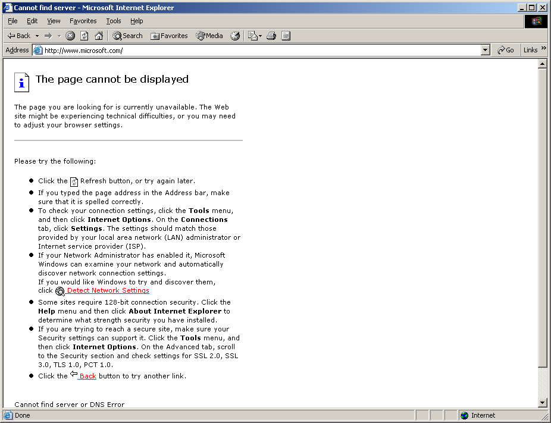Click the Windows flag throbber logo

(x=536, y=21)
